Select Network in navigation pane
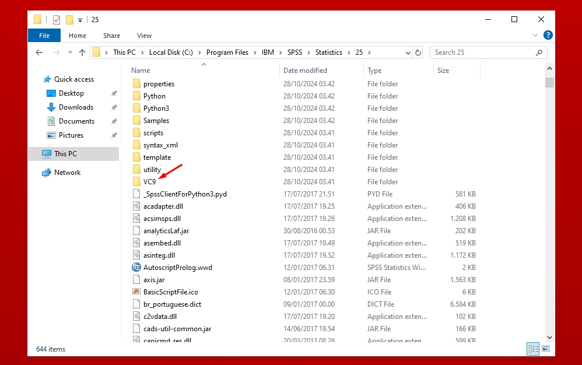Screen dimensions: 582x365 (x=67, y=173)
